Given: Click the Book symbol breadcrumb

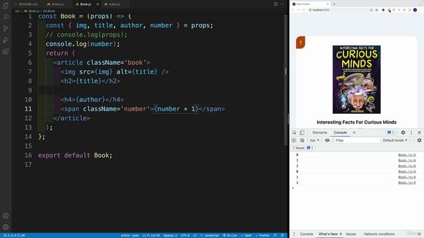Looking at the screenshot, I should 49,11.
